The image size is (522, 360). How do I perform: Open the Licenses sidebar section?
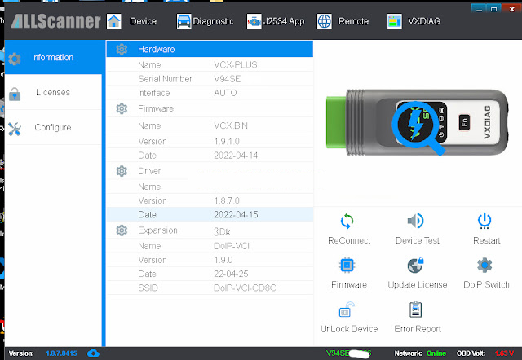(53, 92)
